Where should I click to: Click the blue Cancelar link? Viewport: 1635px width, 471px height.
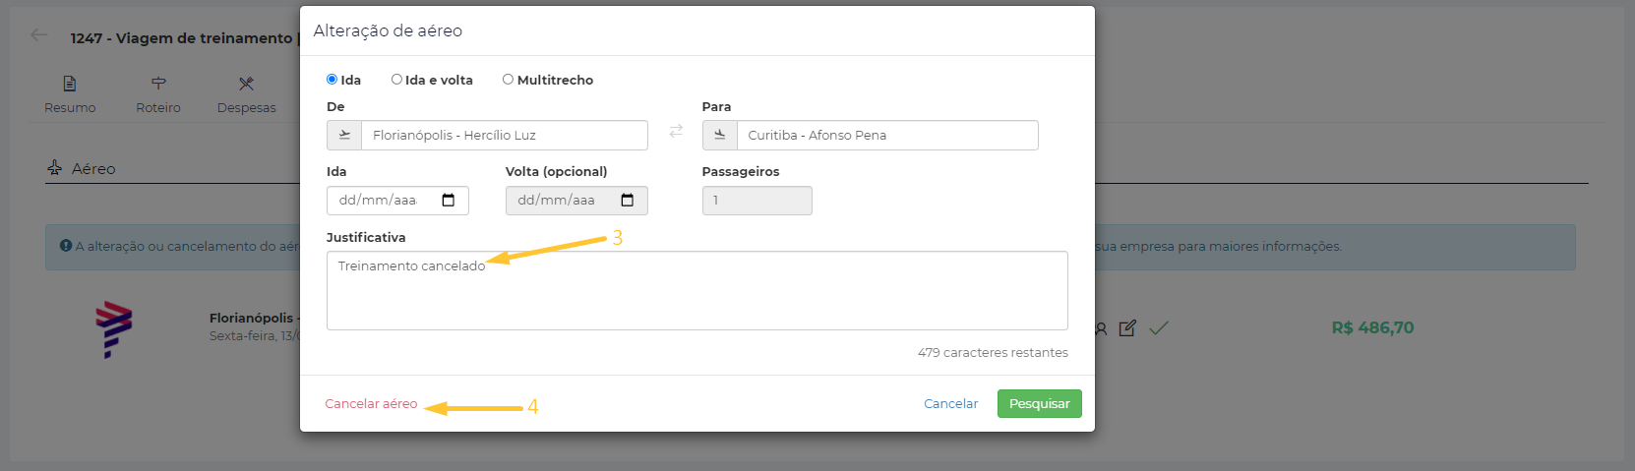(x=950, y=404)
